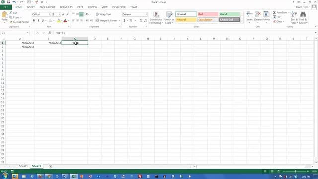Save the workbook from quick access toolbar
318x179 pixels.
click(x=9, y=2)
